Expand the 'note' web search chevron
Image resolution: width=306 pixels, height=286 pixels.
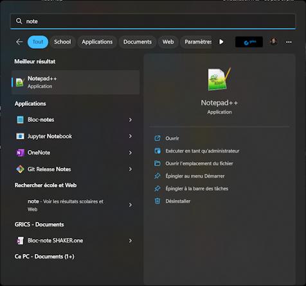point(130,205)
